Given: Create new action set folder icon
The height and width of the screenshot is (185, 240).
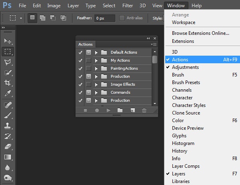Looking at the screenshot, I should [x=120, y=110].
